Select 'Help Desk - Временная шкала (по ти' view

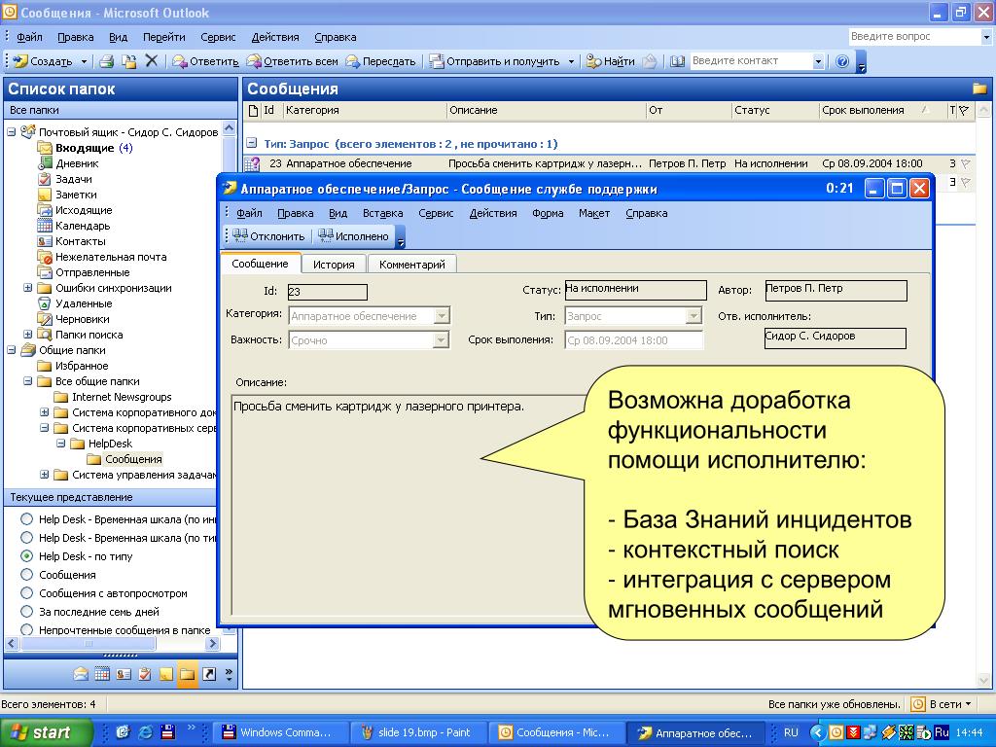coord(26,537)
